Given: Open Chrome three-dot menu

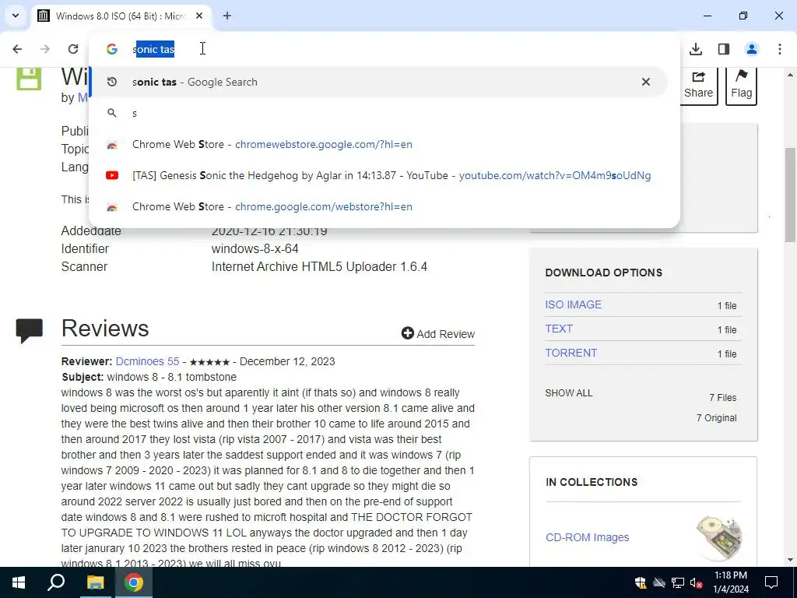Looking at the screenshot, I should click(780, 49).
